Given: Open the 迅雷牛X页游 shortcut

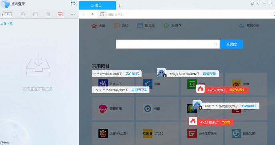Looking at the screenshot, I should [113, 133].
